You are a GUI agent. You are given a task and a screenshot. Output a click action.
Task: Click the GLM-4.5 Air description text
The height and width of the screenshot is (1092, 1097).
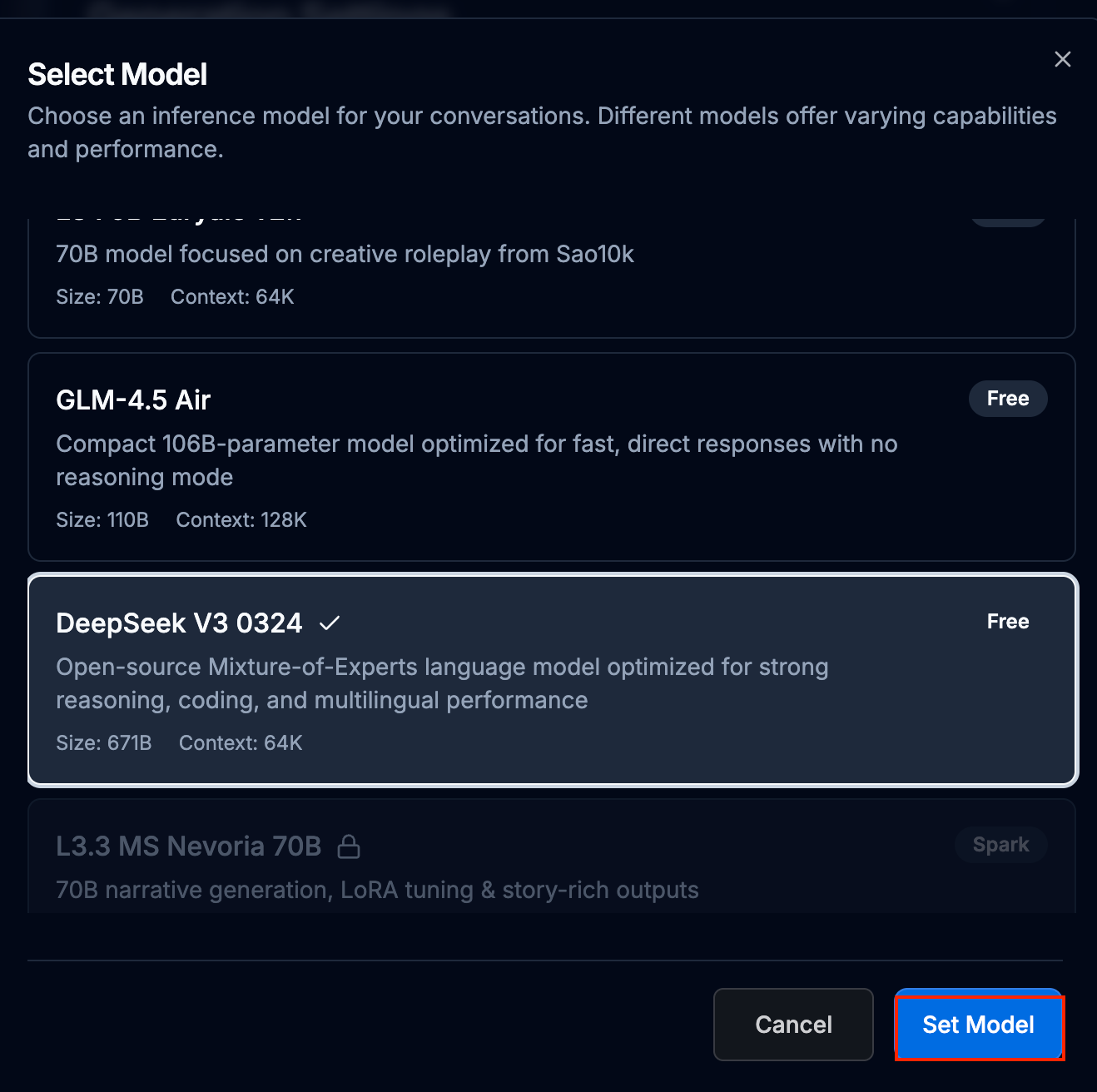click(476, 460)
